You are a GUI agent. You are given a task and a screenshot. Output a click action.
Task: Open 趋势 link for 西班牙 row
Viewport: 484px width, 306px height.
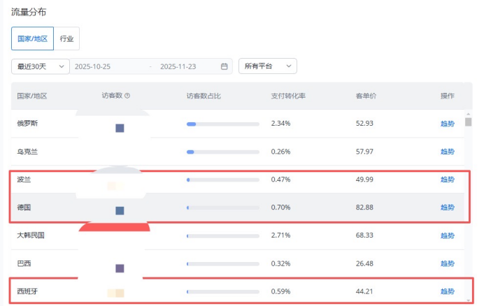(447, 291)
